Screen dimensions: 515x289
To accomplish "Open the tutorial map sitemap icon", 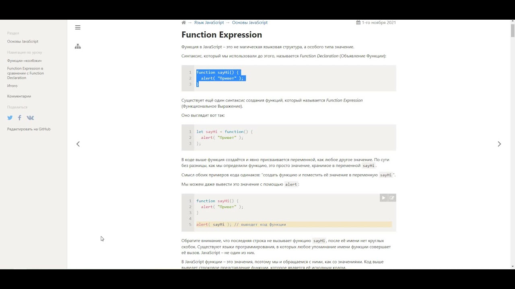I will [x=78, y=47].
